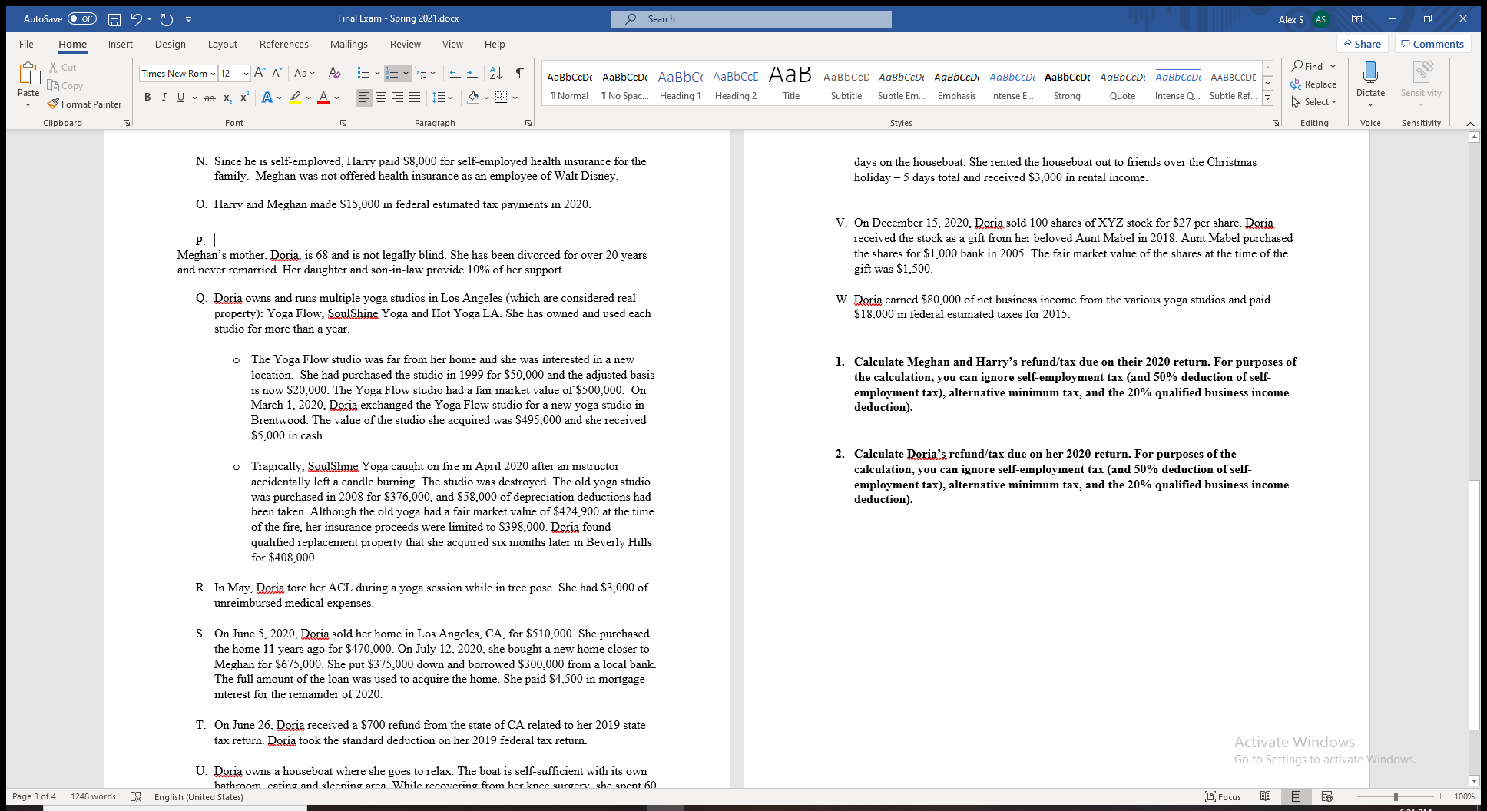This screenshot has width=1487, height=811.
Task: Open the line spacing options dropdown
Action: point(449,97)
